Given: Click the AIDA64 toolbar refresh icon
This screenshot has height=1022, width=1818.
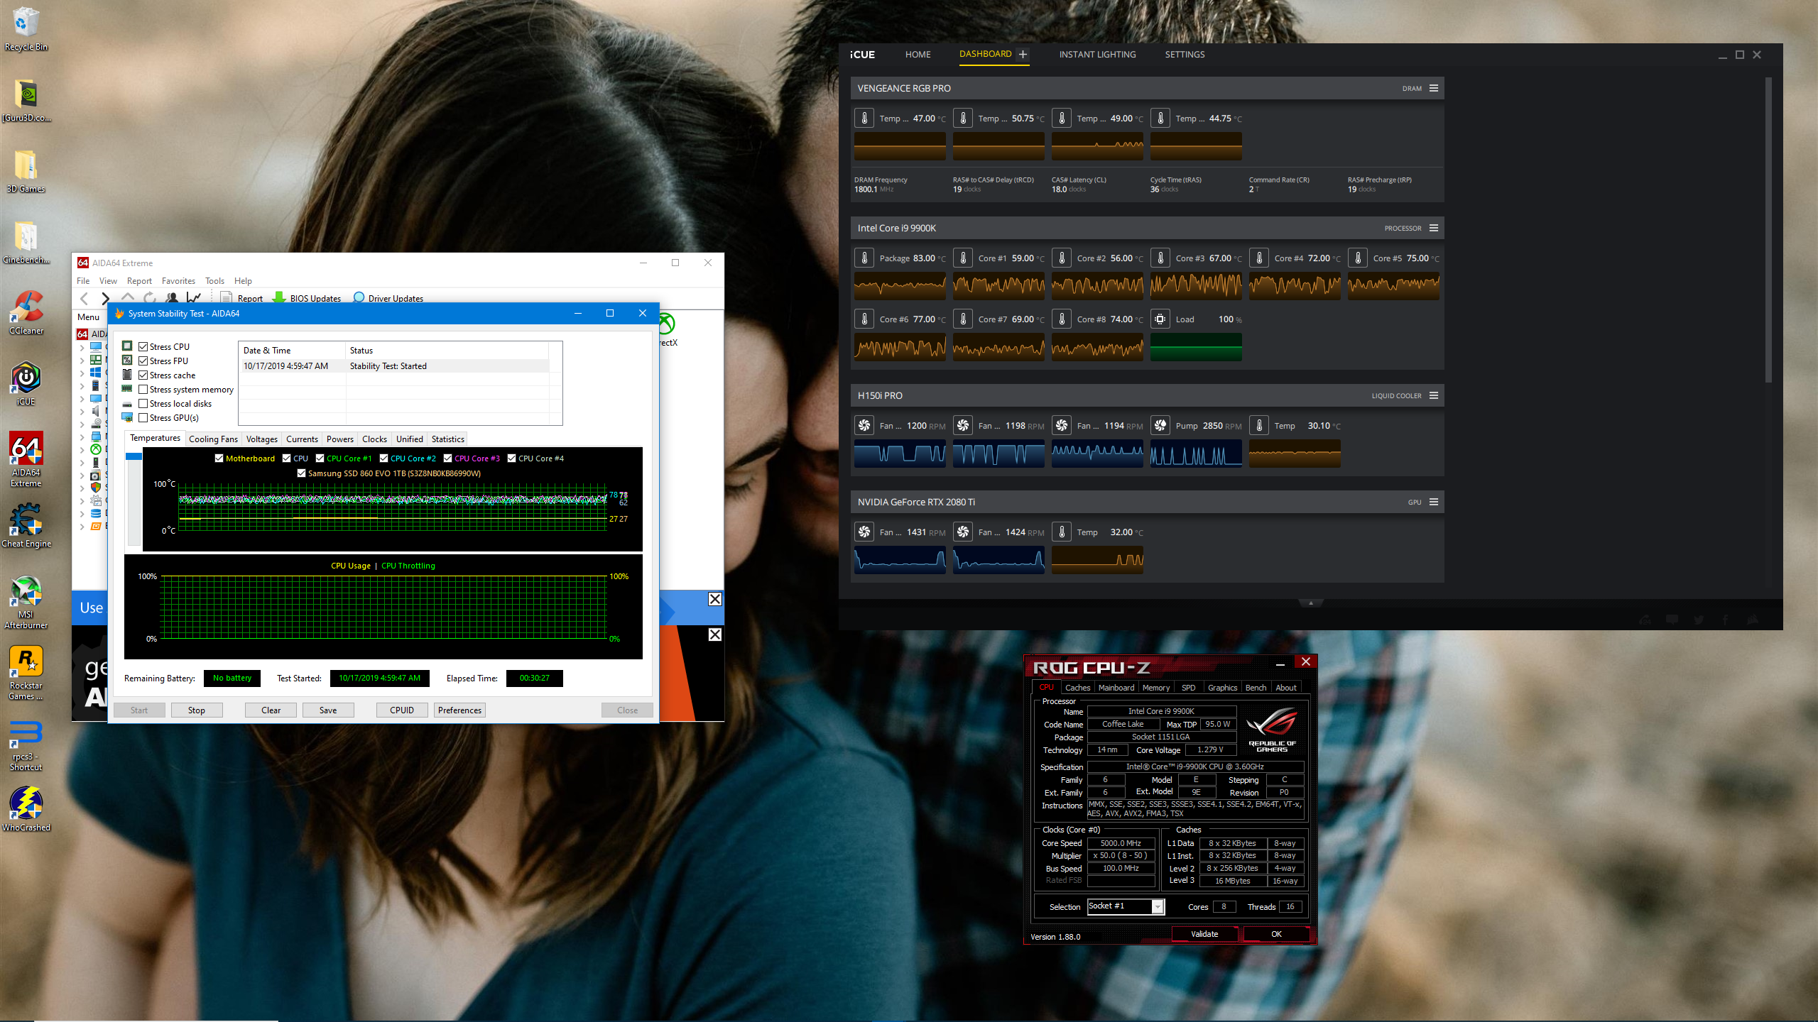Looking at the screenshot, I should (x=149, y=298).
